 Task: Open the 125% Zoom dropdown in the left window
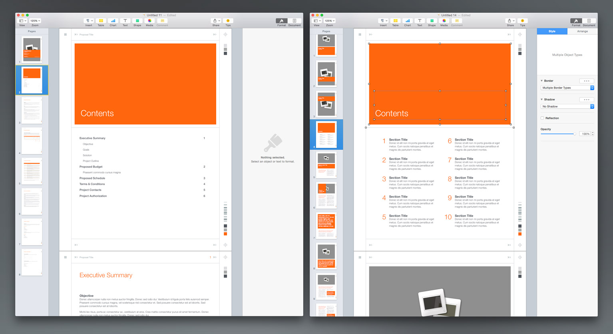[x=35, y=21]
